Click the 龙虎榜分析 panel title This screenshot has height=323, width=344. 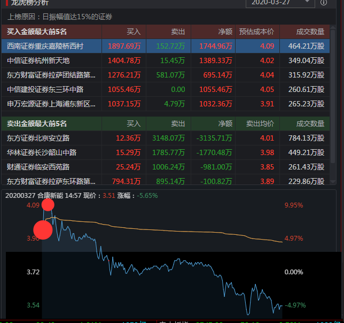(x=30, y=3)
